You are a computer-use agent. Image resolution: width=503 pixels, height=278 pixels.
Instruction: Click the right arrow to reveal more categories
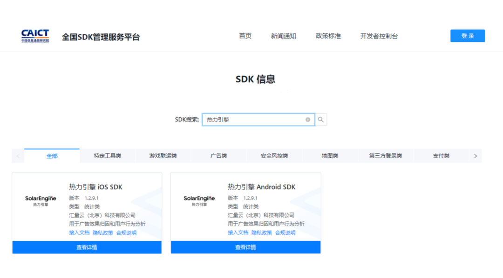(476, 155)
